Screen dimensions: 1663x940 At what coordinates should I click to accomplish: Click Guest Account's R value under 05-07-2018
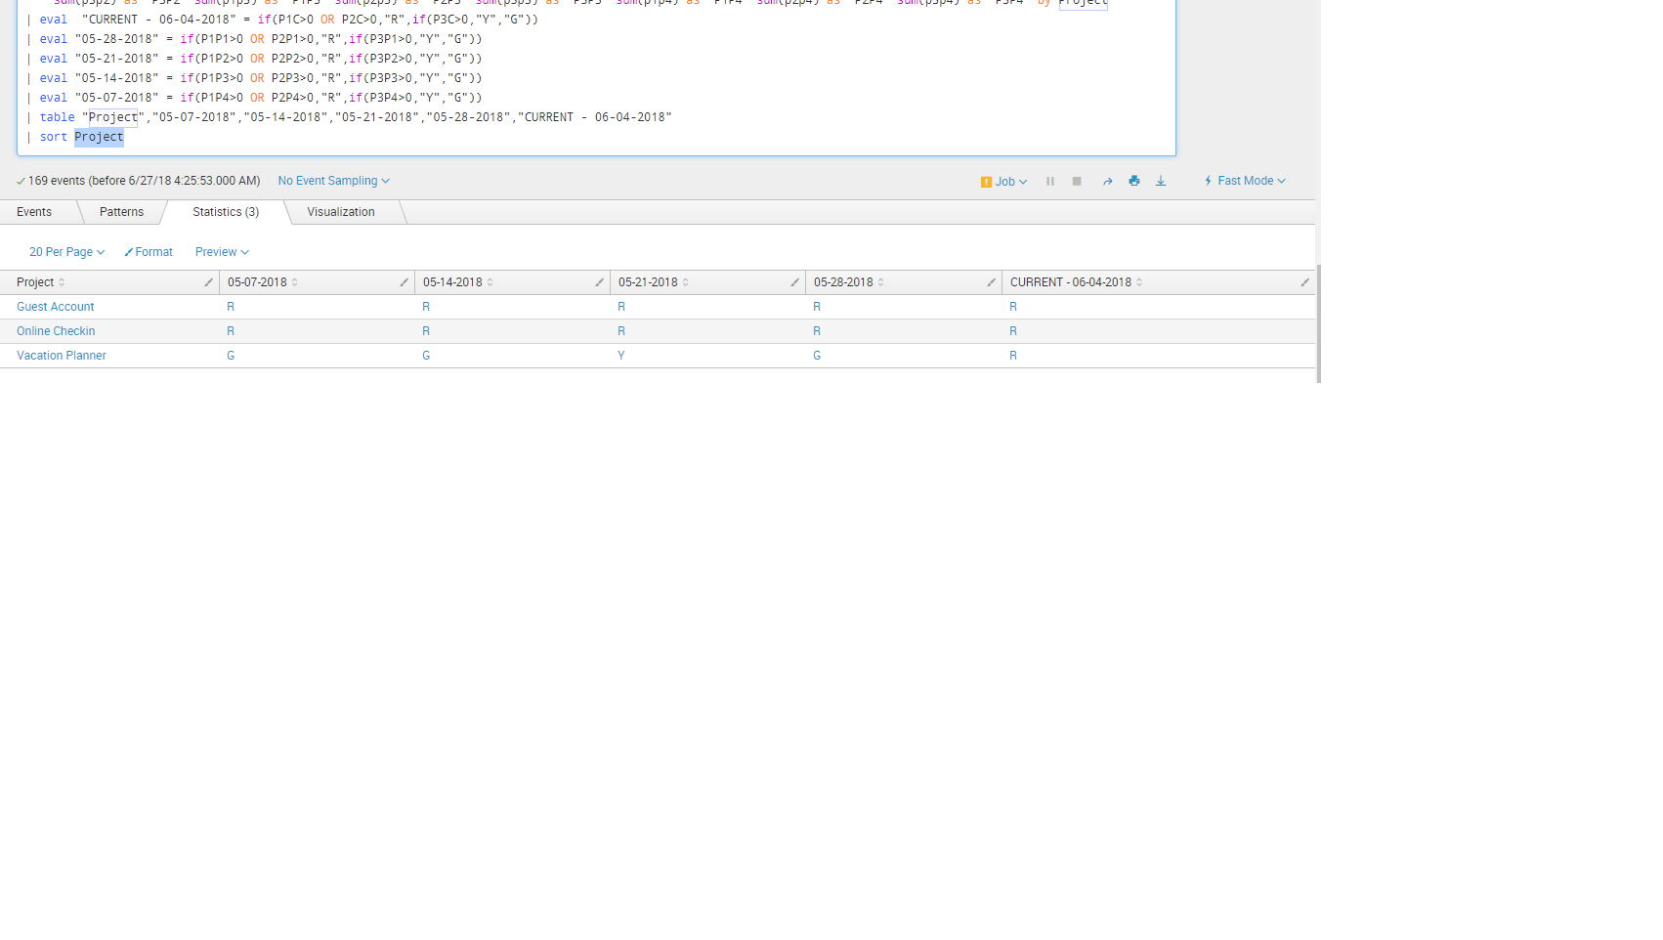coord(231,307)
